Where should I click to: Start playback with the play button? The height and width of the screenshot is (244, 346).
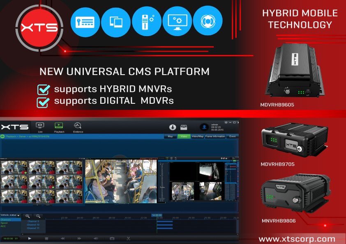[30, 239]
